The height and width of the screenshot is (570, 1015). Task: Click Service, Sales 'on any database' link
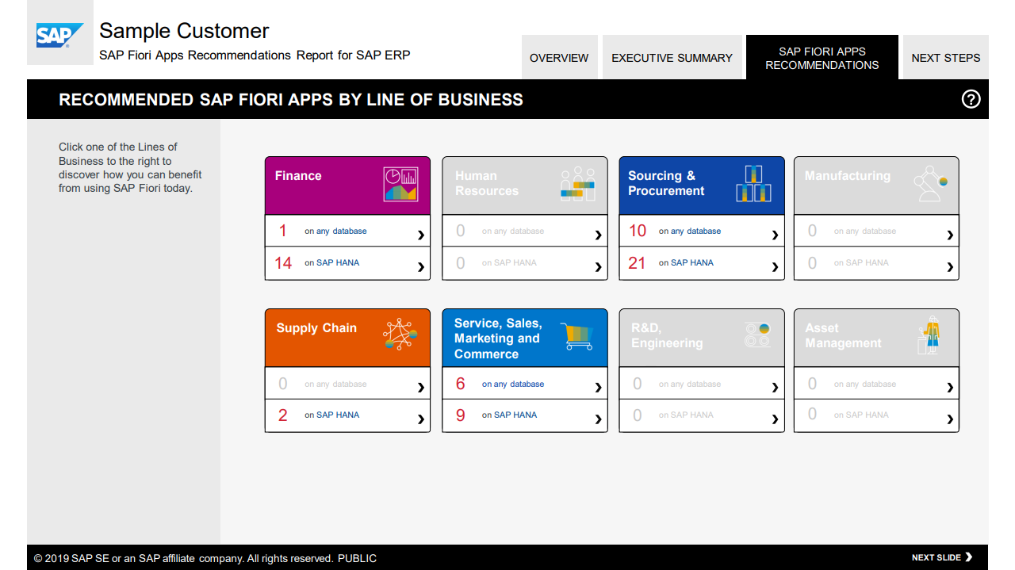[x=513, y=384]
